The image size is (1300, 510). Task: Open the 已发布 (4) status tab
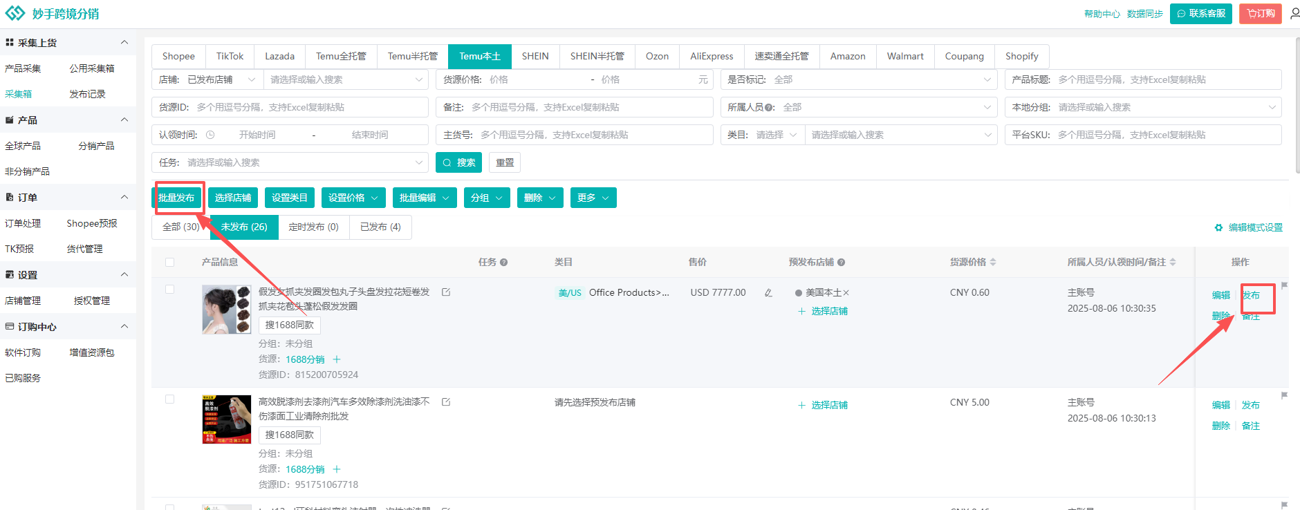(380, 227)
